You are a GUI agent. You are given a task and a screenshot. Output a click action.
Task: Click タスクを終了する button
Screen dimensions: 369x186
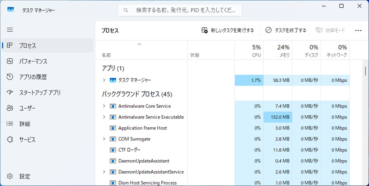pos(286,30)
